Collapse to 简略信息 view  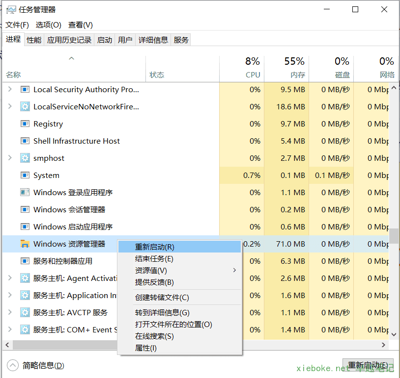click(37, 365)
